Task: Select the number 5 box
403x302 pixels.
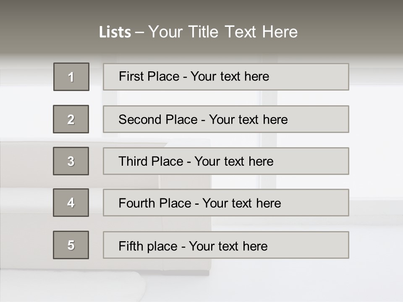Action: click(71, 245)
